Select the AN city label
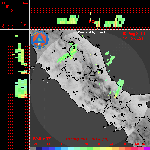150x150 pixels. 98,45
